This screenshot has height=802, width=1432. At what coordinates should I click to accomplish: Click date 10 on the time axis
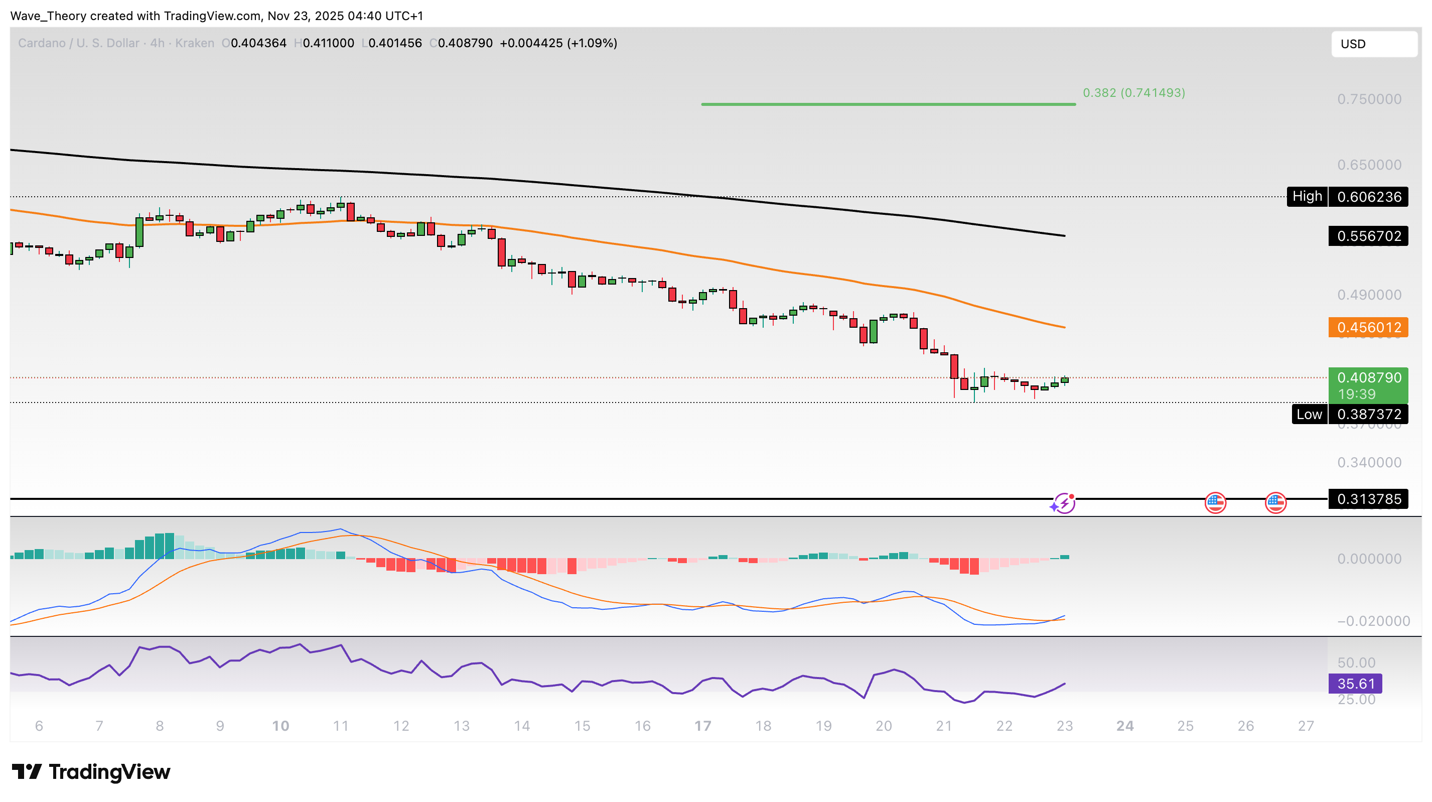[280, 726]
